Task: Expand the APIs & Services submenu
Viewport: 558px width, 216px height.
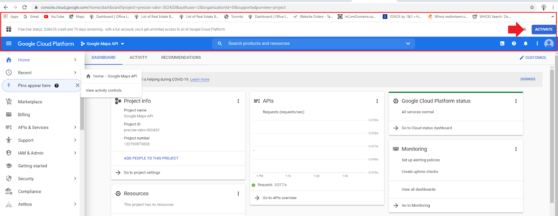Action: coord(75,127)
